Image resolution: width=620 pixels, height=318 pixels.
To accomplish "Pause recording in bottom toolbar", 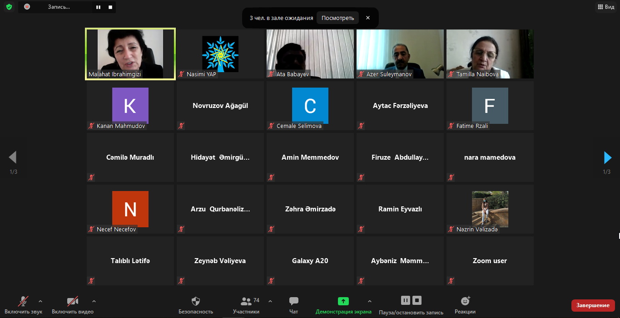I will click(406, 300).
